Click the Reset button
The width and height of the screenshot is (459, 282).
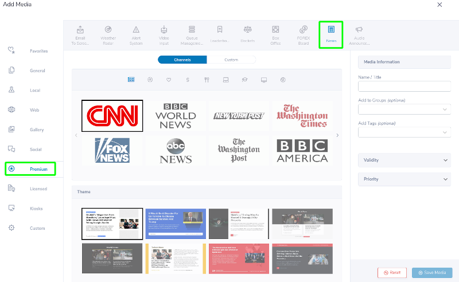tap(392, 273)
